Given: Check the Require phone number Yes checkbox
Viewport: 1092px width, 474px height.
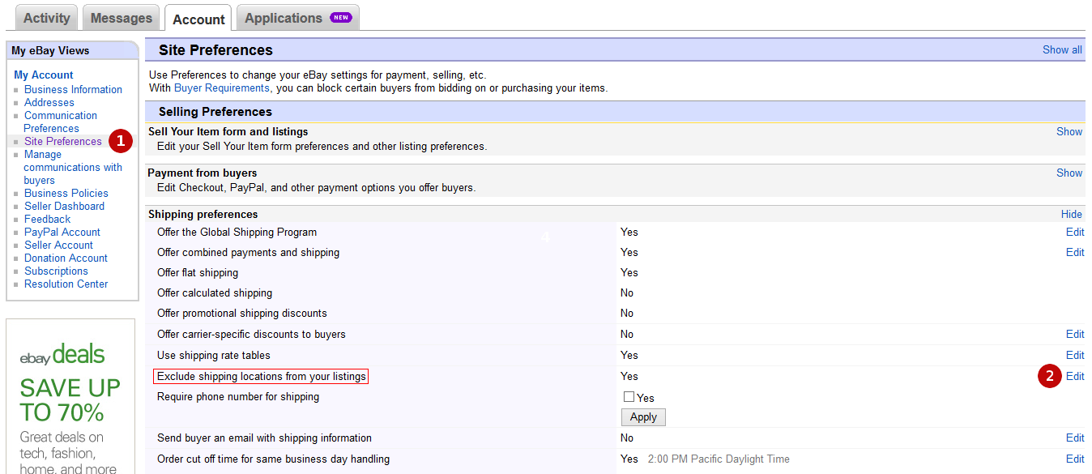Looking at the screenshot, I should point(629,397).
